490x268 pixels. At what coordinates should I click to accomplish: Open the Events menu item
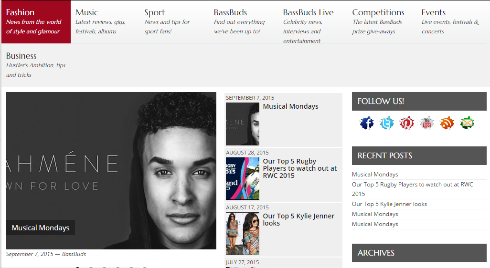point(452,22)
